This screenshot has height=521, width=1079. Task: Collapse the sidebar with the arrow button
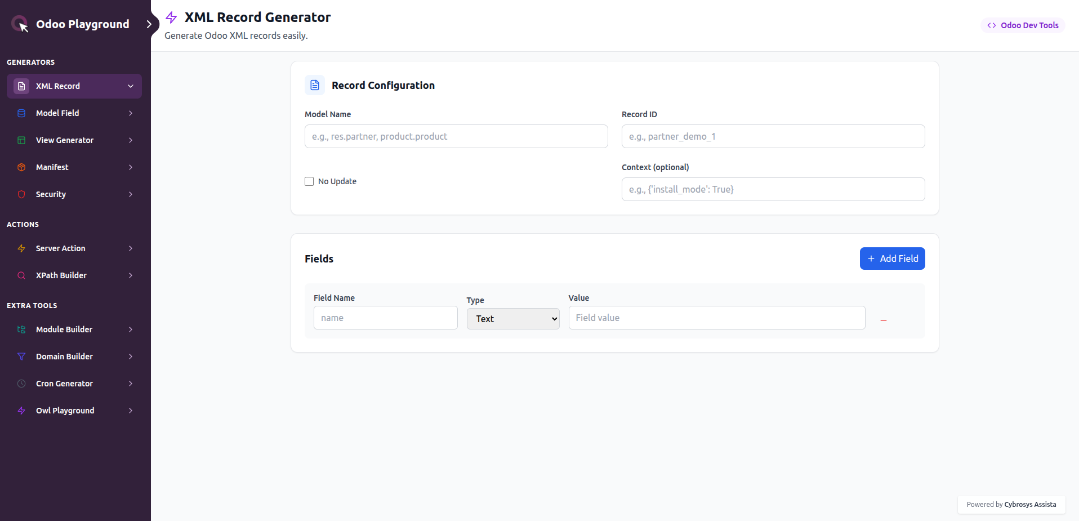pos(149,24)
